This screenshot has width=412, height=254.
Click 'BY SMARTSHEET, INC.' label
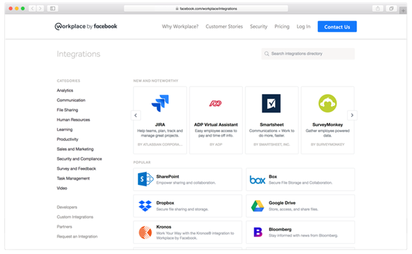272,145
